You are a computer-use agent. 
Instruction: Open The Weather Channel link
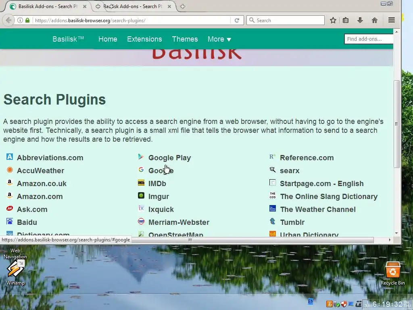point(318,209)
